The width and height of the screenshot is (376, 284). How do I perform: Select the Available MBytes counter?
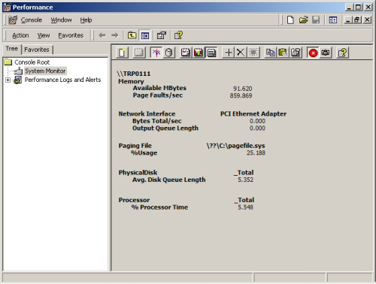[159, 88]
